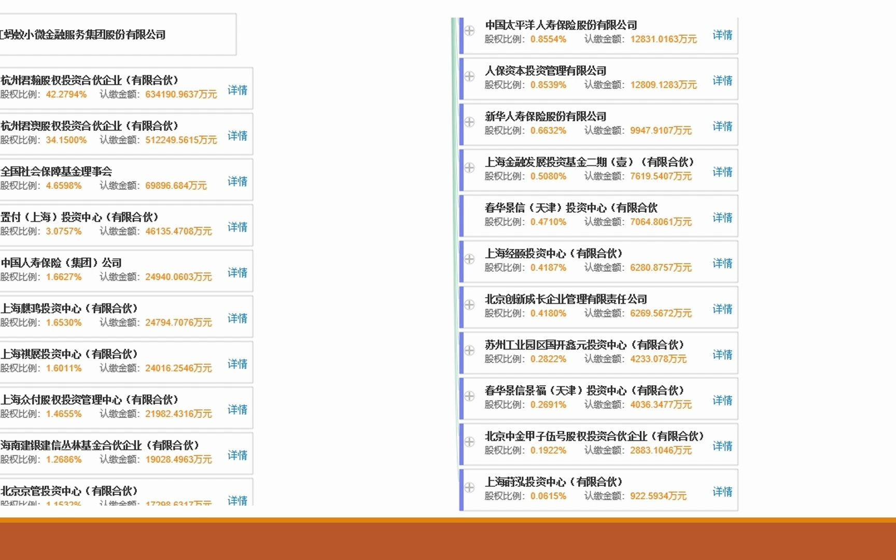Click the amount 21982.4316万元

pos(178,414)
